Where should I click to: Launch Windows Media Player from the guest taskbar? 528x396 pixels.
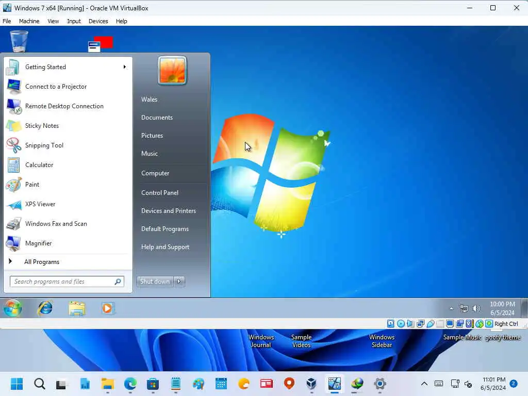107,308
